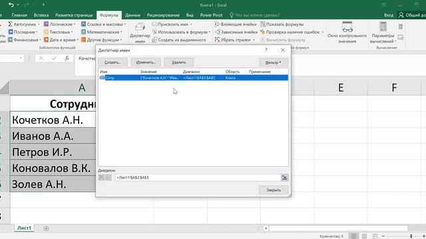Screen dimensions: 426x239
Task: Click Define Name in ribbon
Action: tap(172, 24)
